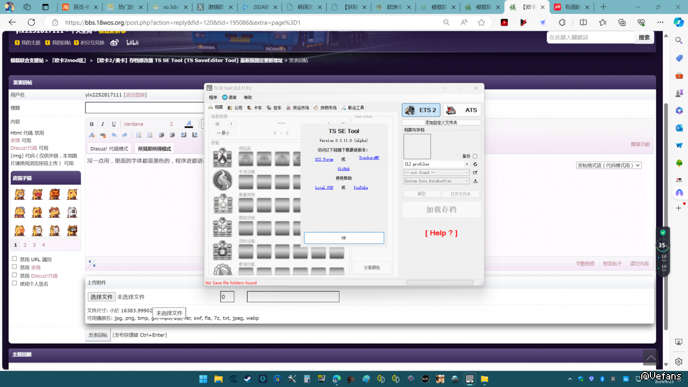The image size is (688, 387).
Task: Click the underline formatting icon
Action: point(114,124)
